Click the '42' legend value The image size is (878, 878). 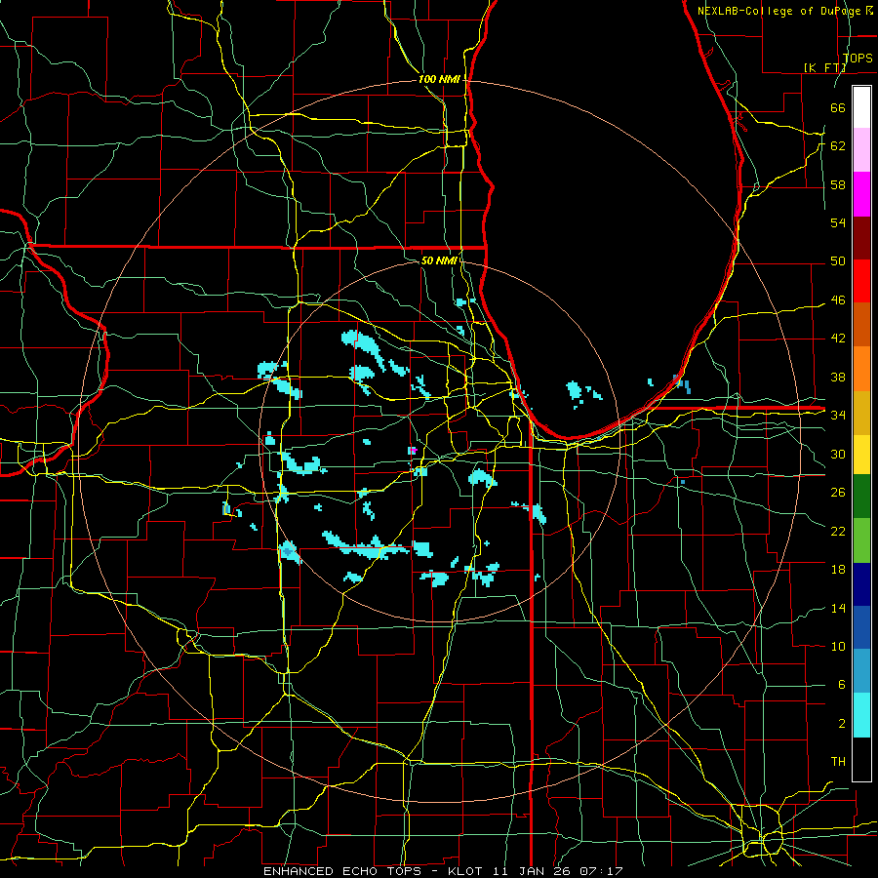click(x=838, y=339)
